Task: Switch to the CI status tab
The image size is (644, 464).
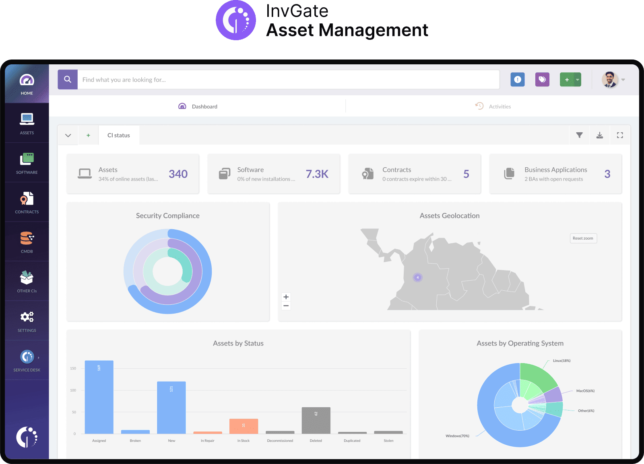Action: click(118, 135)
